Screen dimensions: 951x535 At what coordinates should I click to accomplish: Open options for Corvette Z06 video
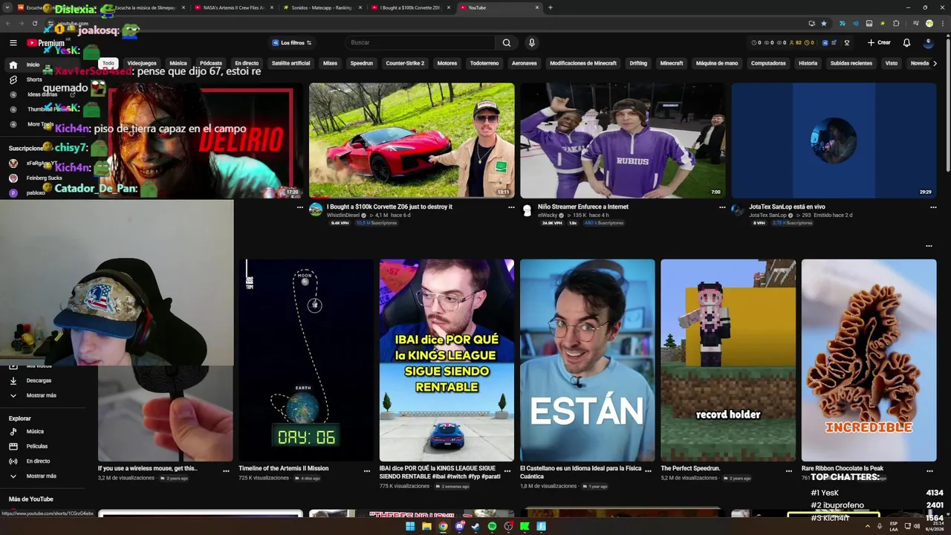tap(511, 207)
